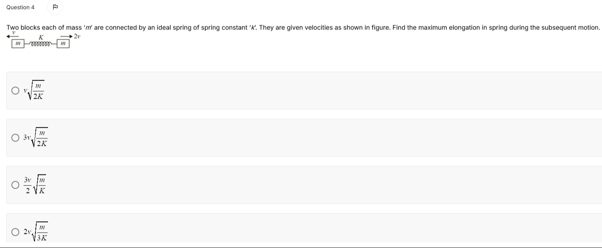The width and height of the screenshot is (602, 248).
Task: Mark radio button for 2v√(m/3K)
Action: [15, 232]
